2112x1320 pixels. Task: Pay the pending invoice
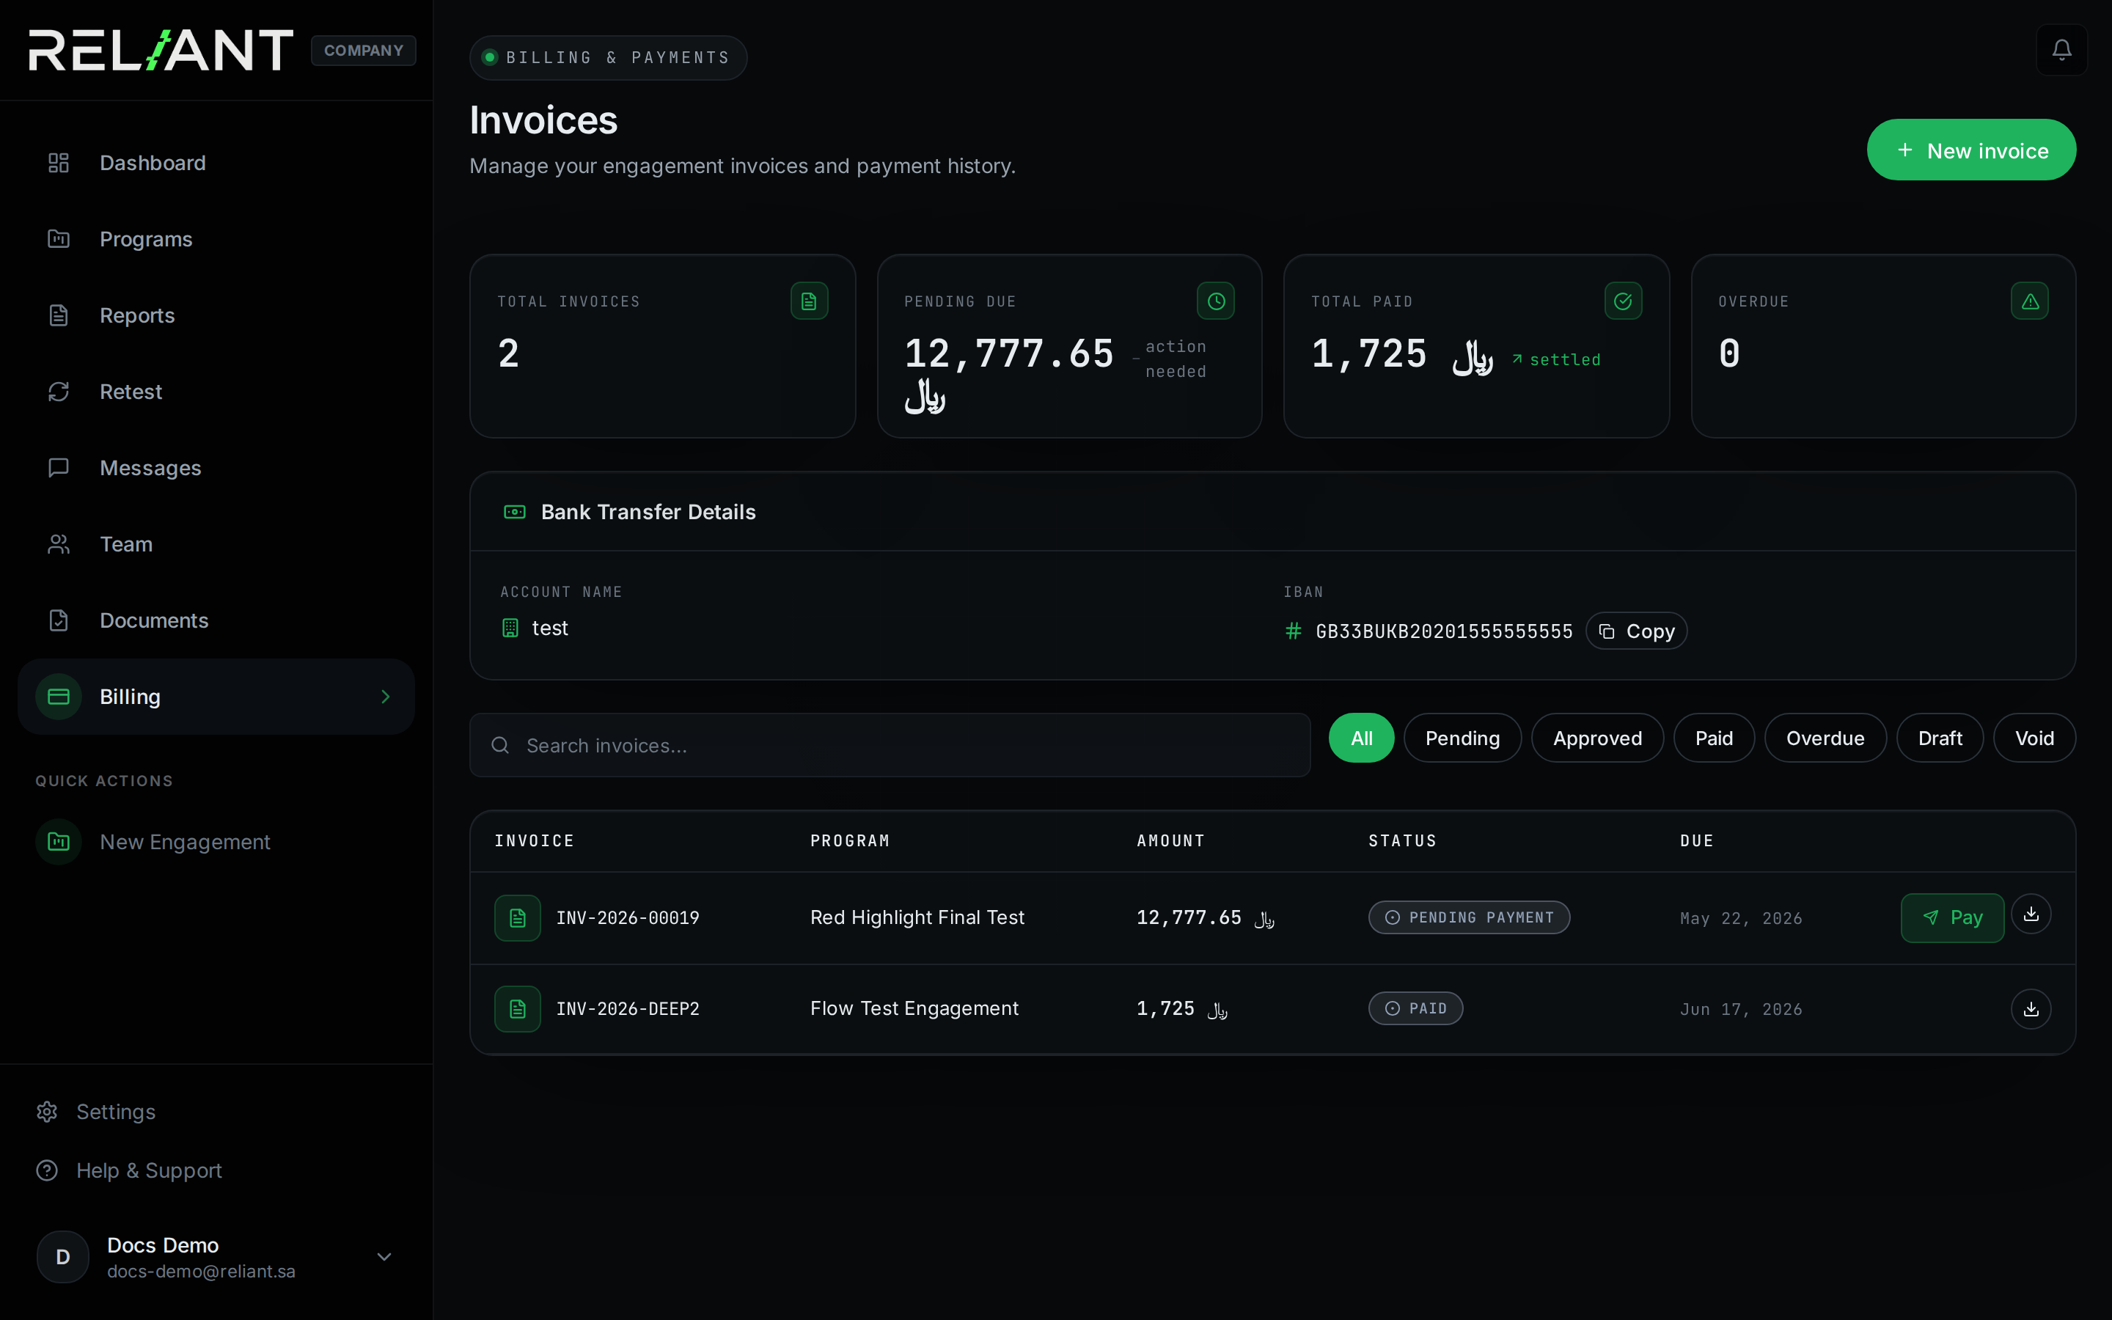pos(1951,917)
